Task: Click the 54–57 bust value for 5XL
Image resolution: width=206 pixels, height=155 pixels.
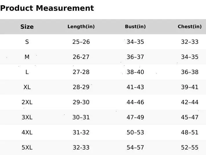Action: pos(135,147)
